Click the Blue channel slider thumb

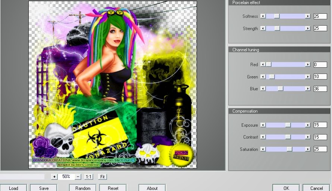coord(281,89)
